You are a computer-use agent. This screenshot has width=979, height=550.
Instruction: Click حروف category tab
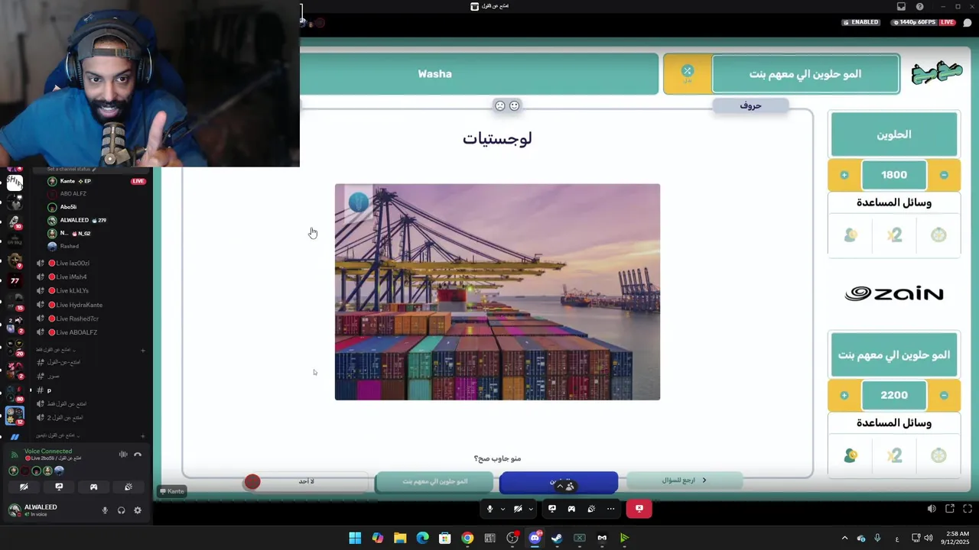(x=750, y=105)
